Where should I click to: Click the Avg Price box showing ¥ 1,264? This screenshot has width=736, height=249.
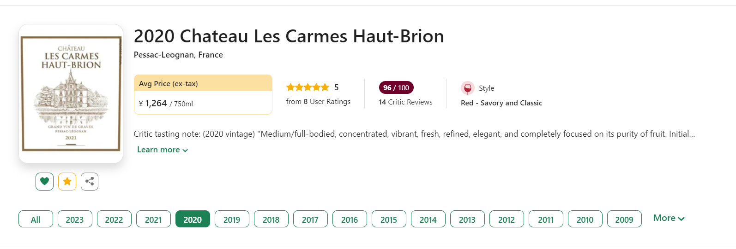point(203,94)
